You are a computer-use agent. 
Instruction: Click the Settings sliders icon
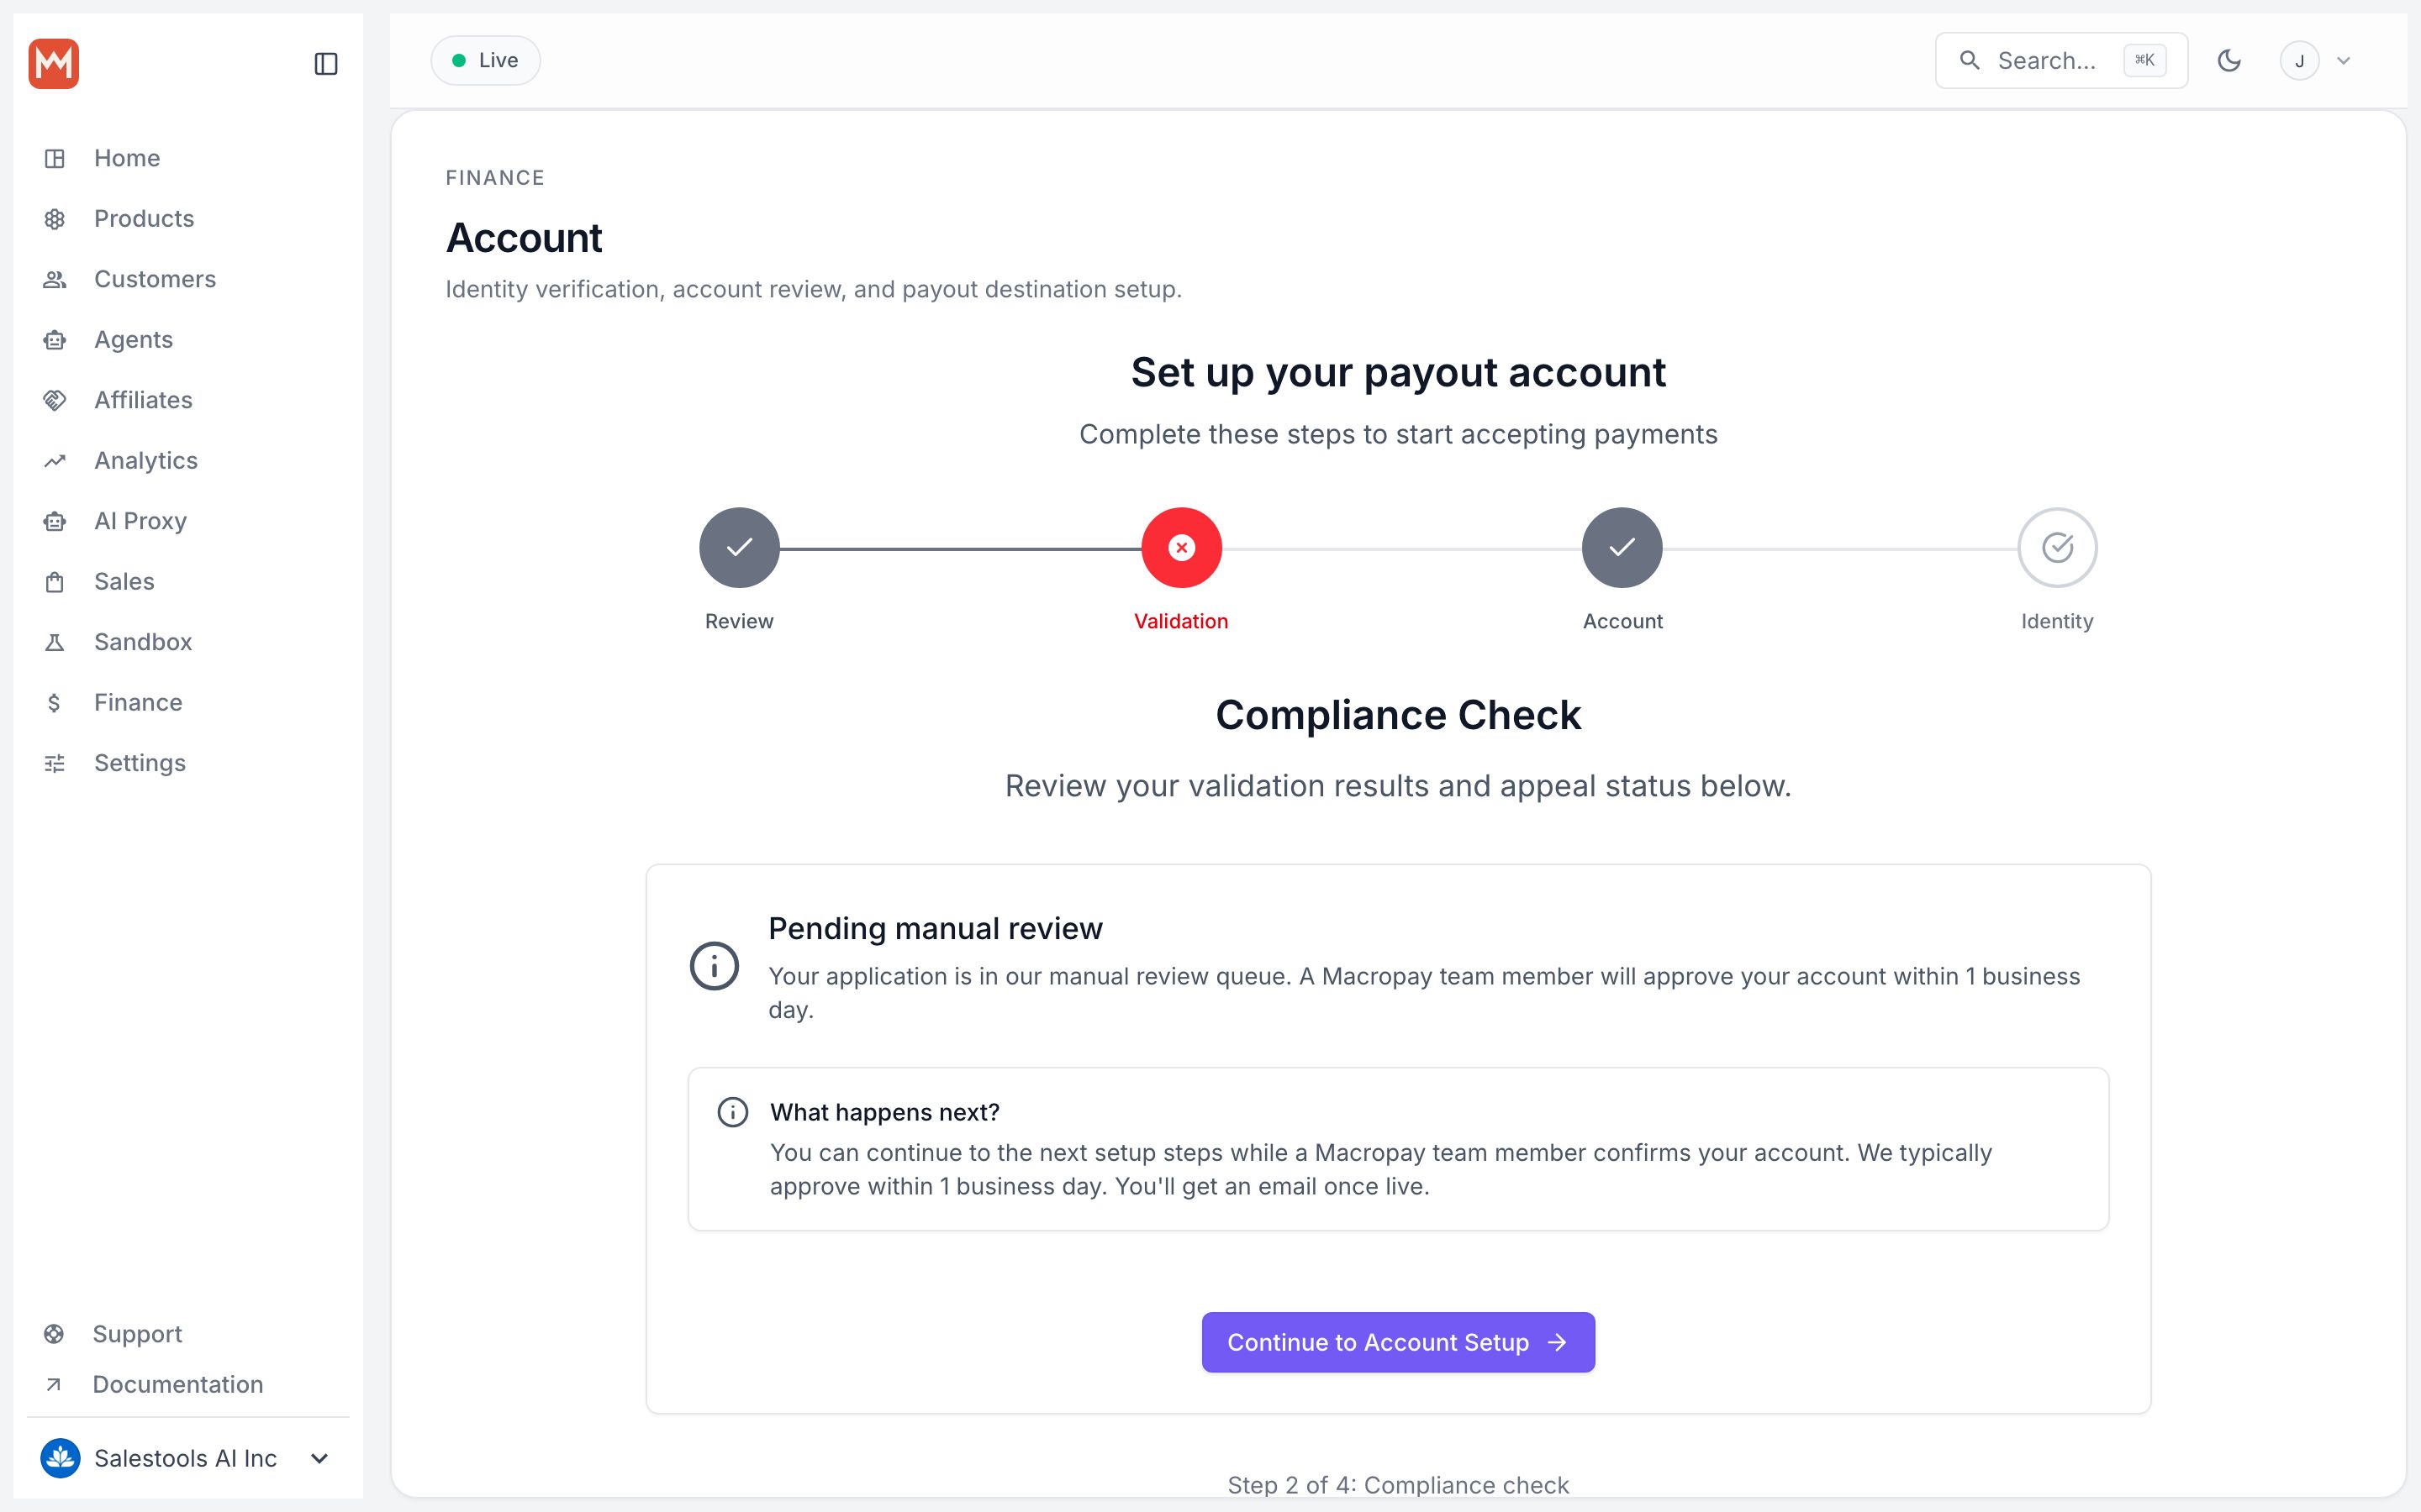coord(55,763)
